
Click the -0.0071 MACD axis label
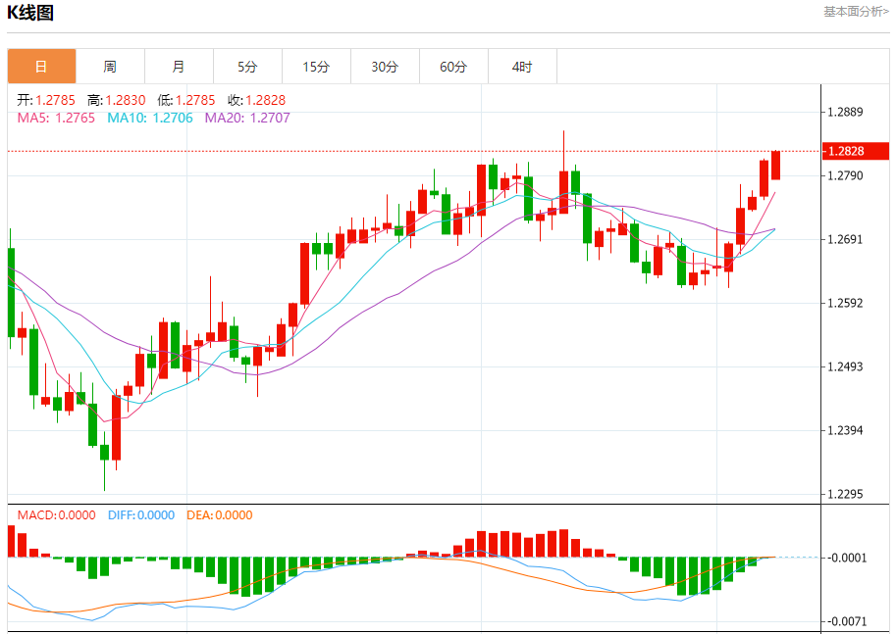click(846, 621)
